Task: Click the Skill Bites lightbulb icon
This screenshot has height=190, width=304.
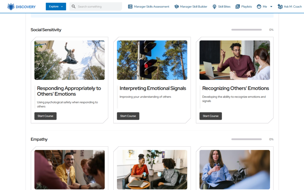Action: tap(214, 7)
